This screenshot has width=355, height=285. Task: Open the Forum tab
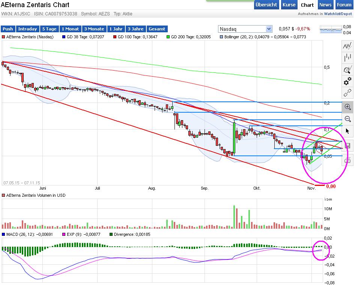point(344,5)
